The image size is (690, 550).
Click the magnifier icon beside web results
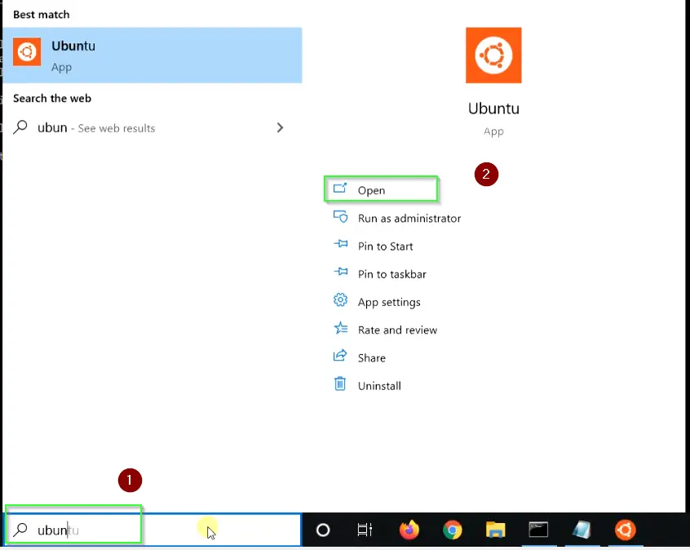click(x=20, y=127)
